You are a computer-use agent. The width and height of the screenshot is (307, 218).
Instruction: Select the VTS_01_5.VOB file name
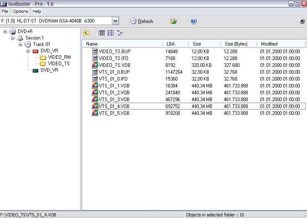pyautogui.click(x=114, y=113)
